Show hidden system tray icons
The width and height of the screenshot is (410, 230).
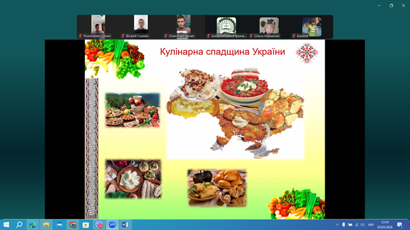(337, 225)
